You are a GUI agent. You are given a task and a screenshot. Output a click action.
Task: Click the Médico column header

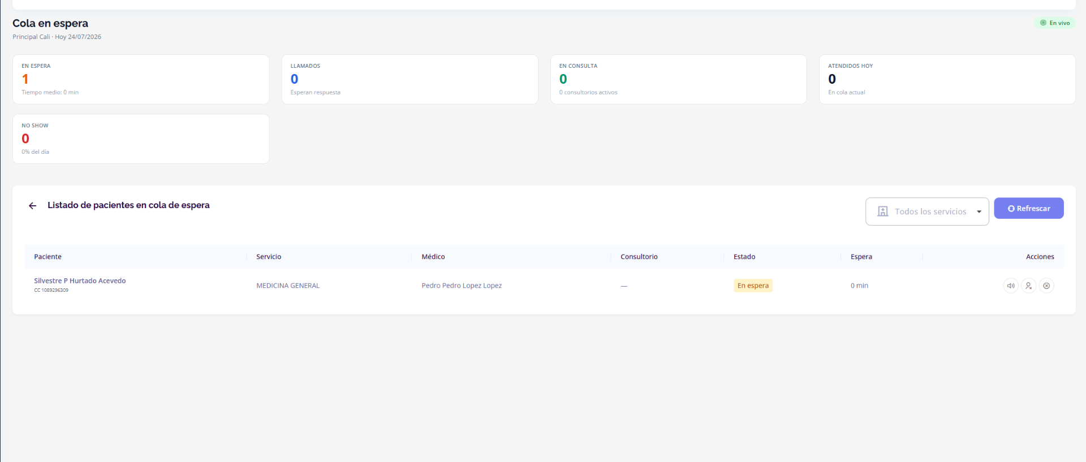tap(433, 257)
